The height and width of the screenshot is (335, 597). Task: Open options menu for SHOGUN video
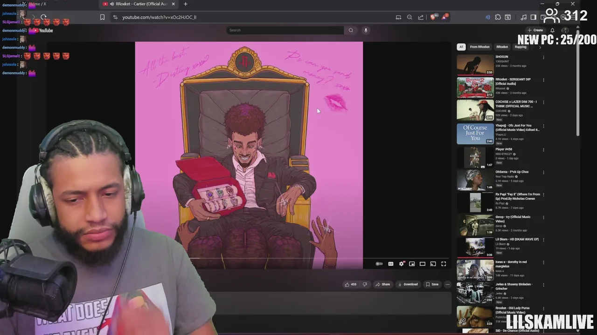pyautogui.click(x=543, y=58)
